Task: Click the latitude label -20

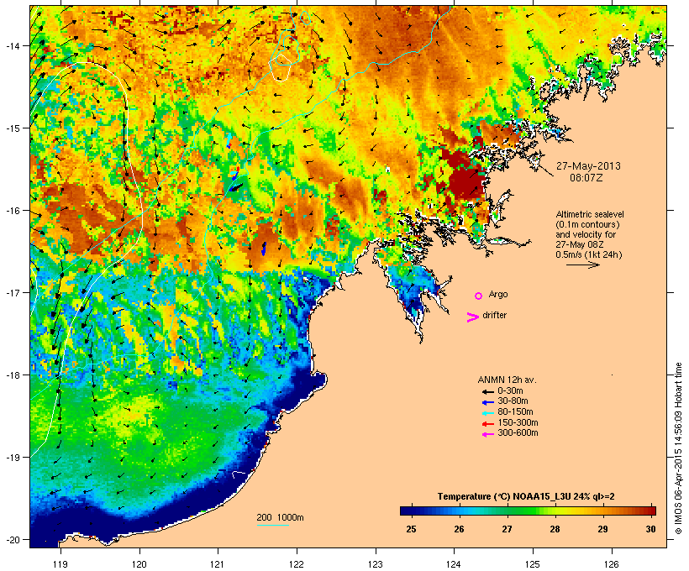Action: [12, 539]
